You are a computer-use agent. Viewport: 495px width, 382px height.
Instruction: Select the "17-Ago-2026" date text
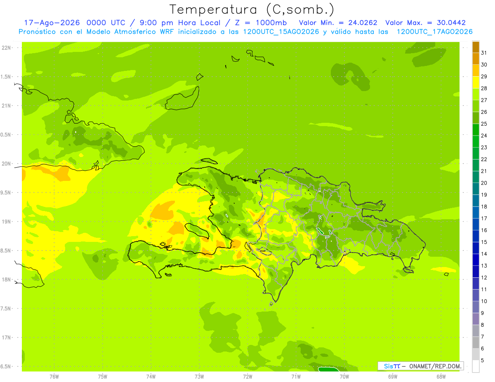(52, 23)
